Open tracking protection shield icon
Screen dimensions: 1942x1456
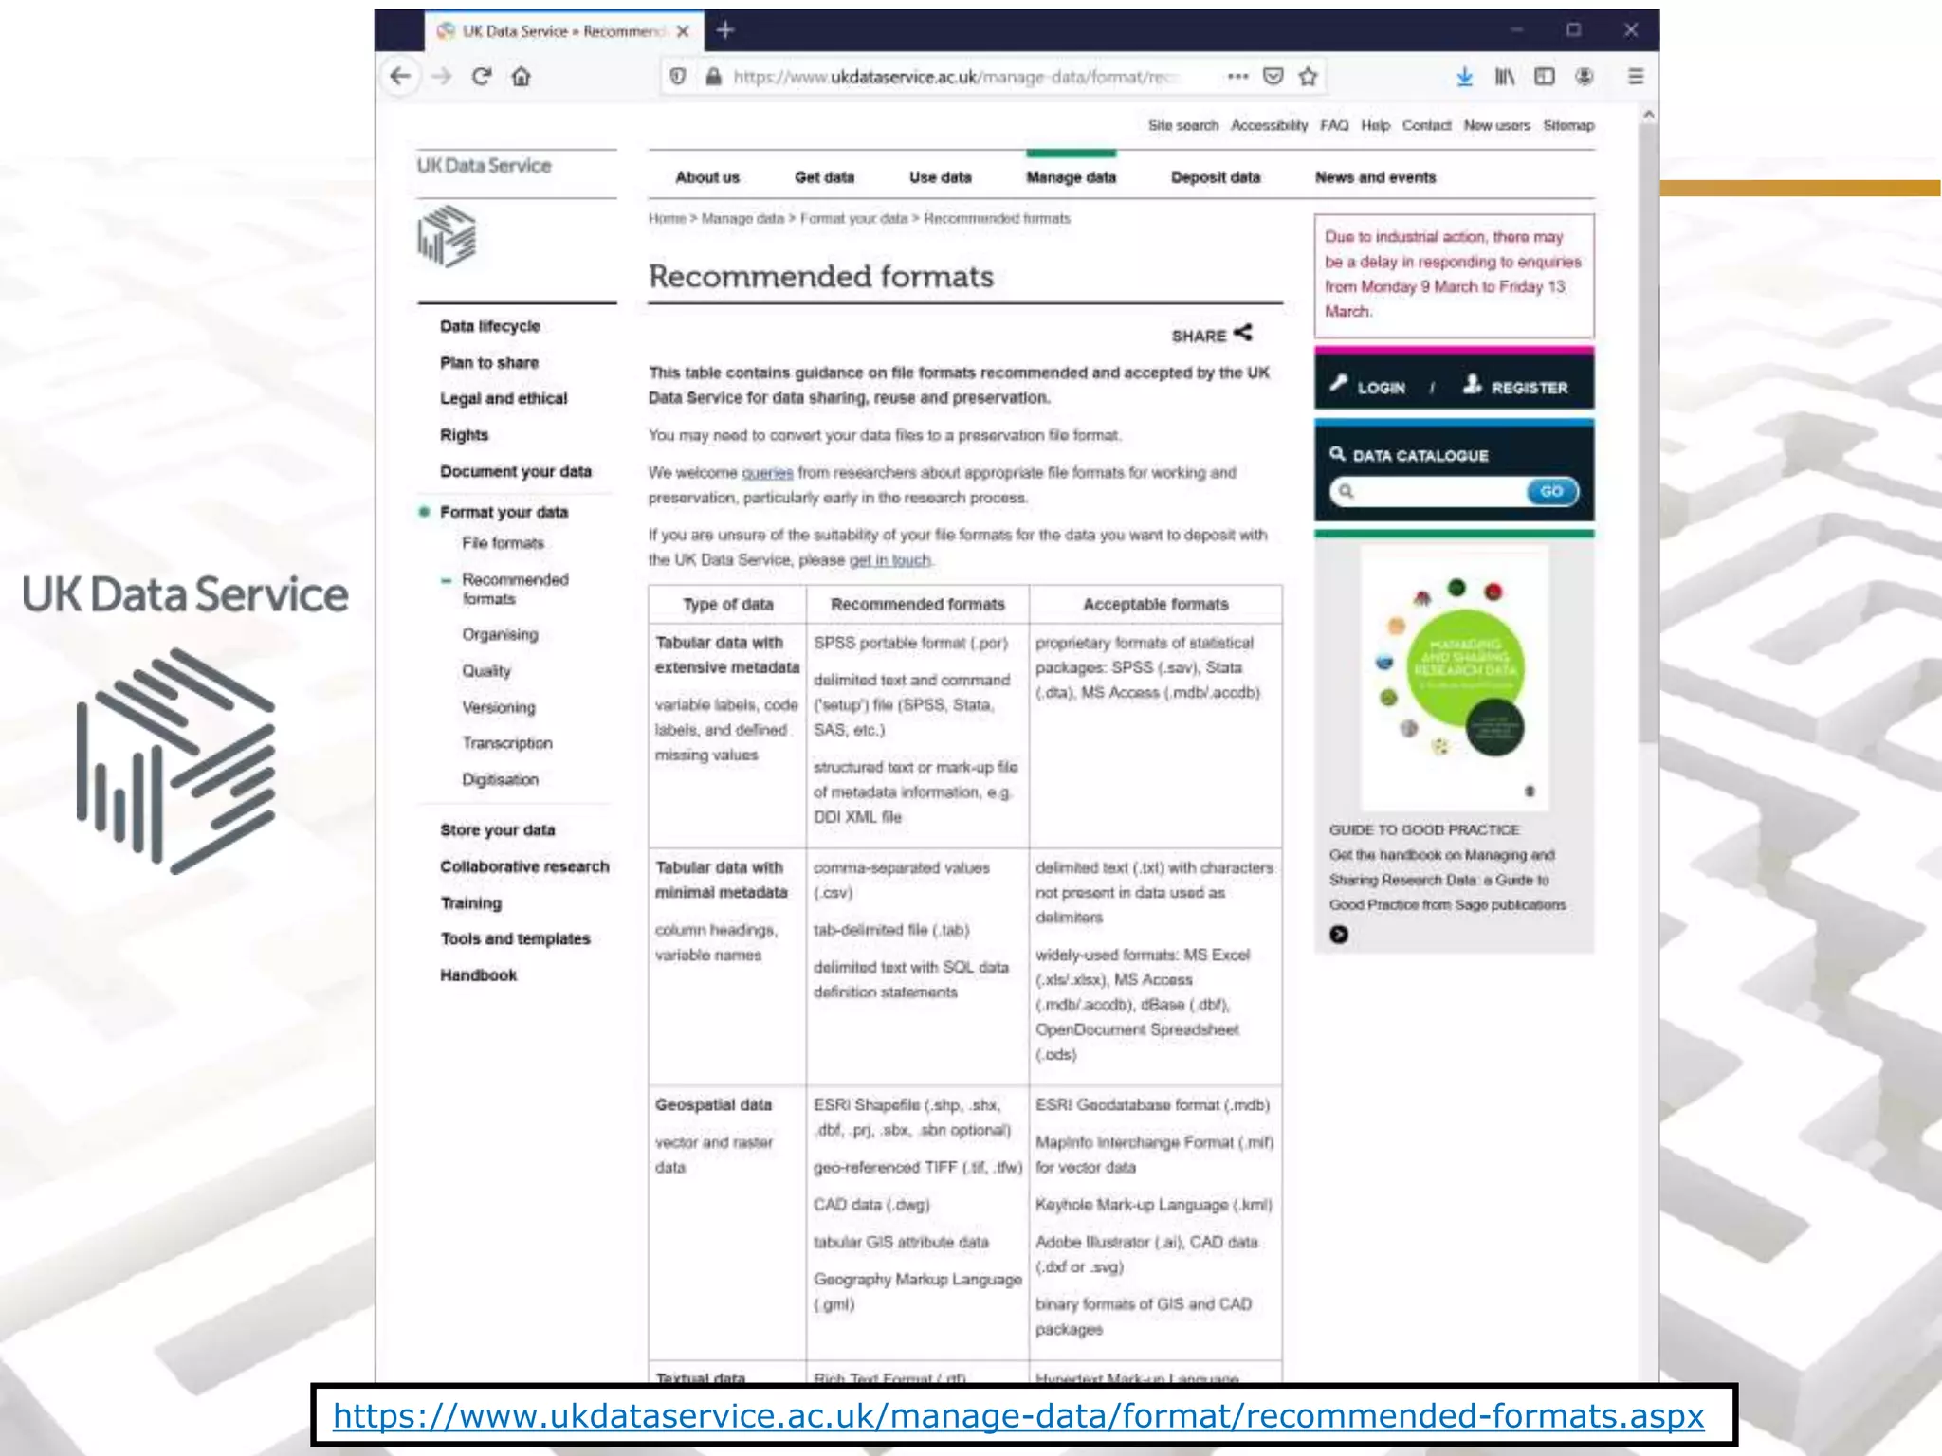pos(678,77)
